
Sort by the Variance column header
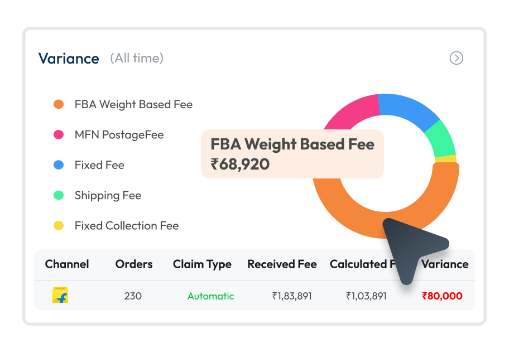(x=445, y=264)
